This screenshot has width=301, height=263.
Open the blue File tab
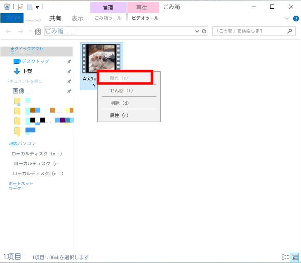click(12, 18)
